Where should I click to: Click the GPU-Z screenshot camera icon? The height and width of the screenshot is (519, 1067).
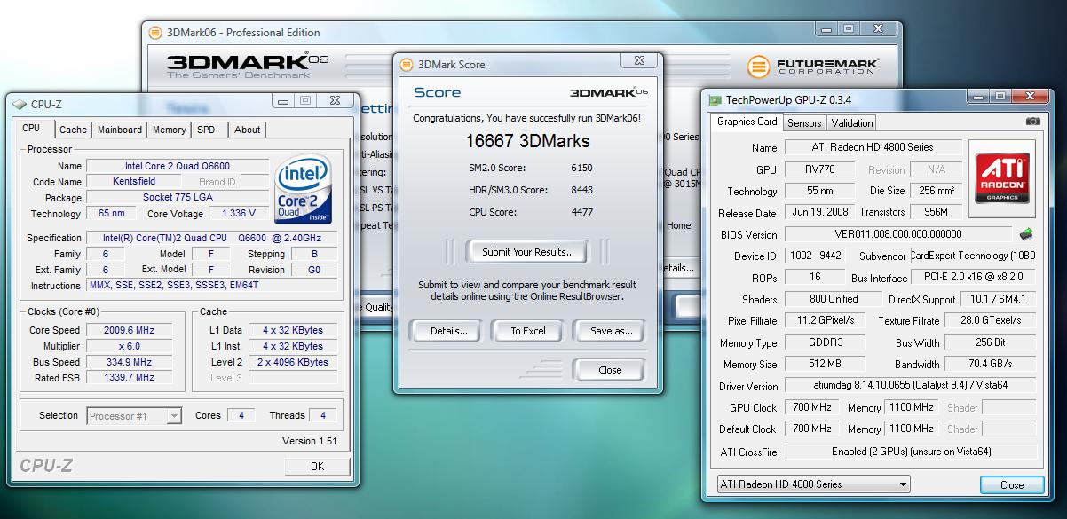tap(1032, 122)
